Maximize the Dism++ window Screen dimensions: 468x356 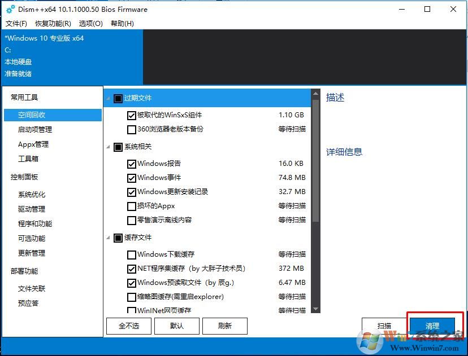click(x=427, y=9)
